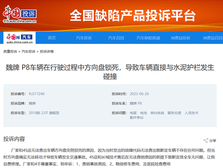This screenshot has width=223, height=168.
Task: Open the 汽车投诉 navigation tab
Action: pos(84,38)
